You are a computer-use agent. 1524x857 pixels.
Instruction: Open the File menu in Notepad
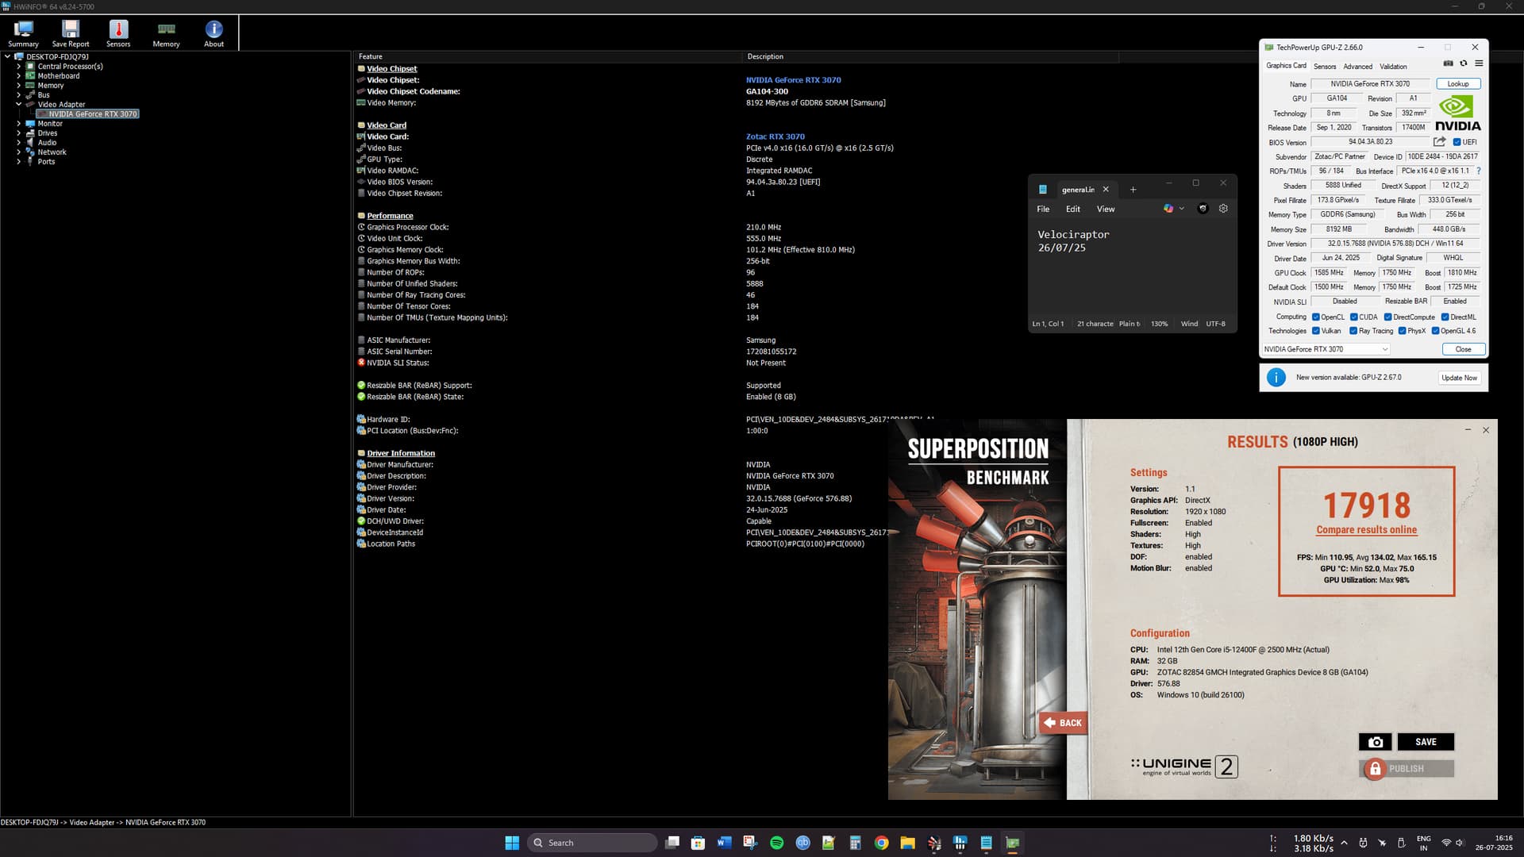click(1043, 209)
